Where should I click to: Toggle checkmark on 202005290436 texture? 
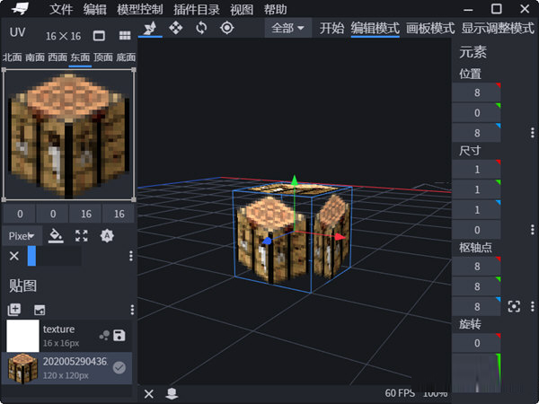coord(119,367)
